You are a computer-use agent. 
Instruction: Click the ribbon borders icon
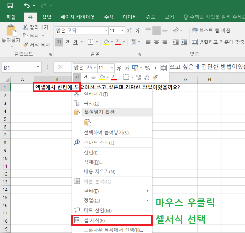pyautogui.click(x=90, y=42)
